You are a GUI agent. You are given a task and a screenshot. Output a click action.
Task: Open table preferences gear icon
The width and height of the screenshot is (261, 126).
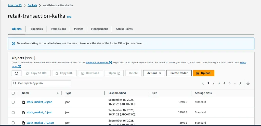248,83
